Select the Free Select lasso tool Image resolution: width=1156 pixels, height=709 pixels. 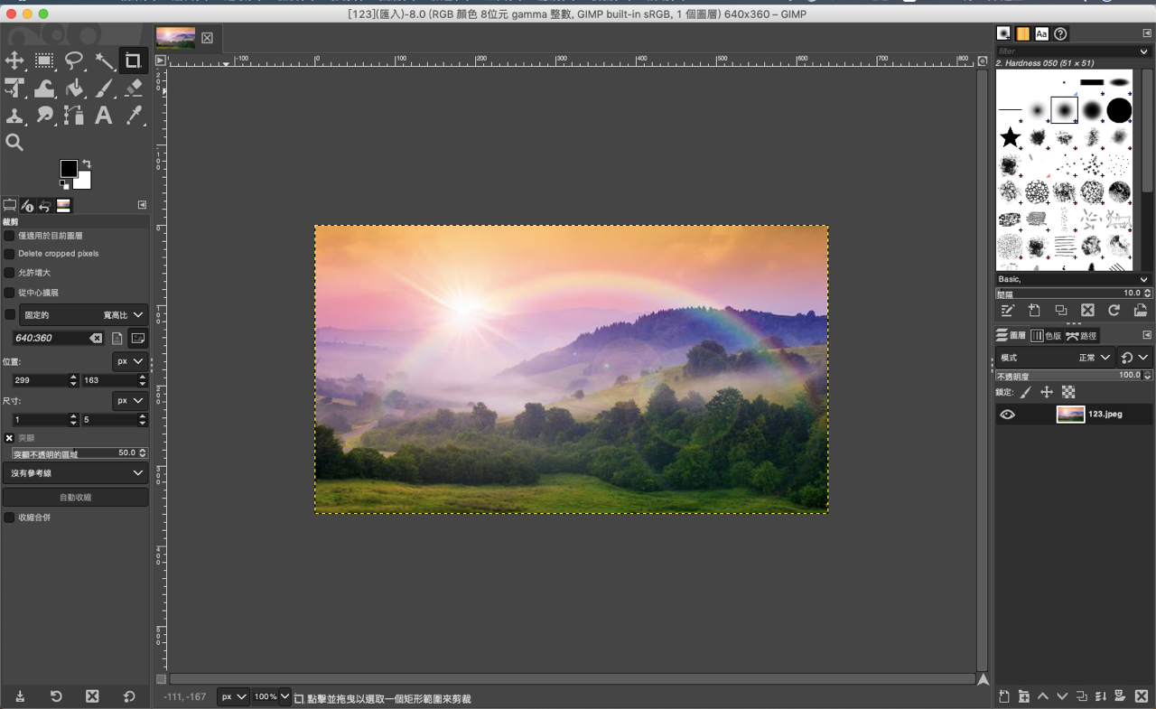[74, 61]
